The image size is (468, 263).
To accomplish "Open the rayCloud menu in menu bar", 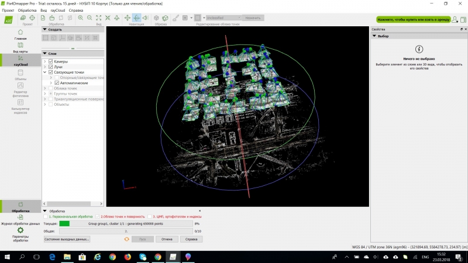I will click(58, 11).
